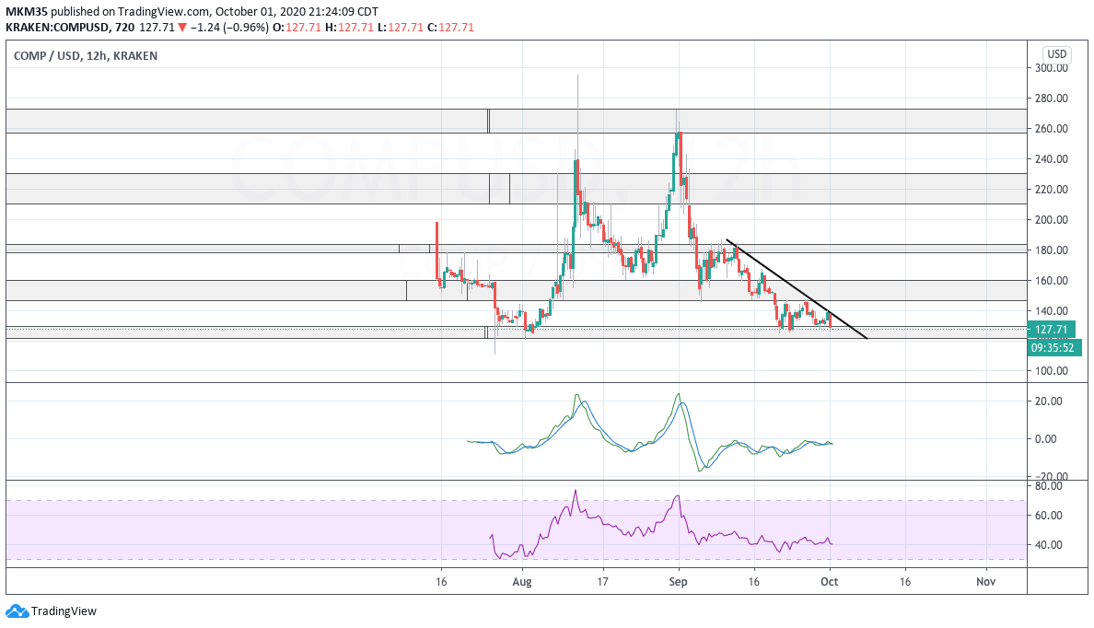Click the Sep label on time axis
1094x628 pixels.
(678, 582)
